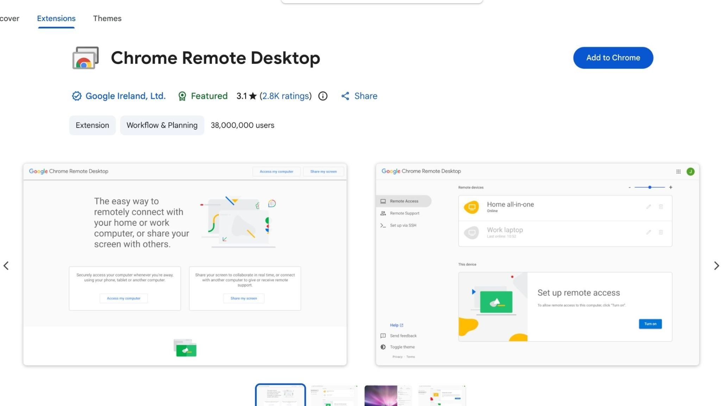Show next screenshot with right arrow
The height and width of the screenshot is (406, 721).
(x=716, y=266)
